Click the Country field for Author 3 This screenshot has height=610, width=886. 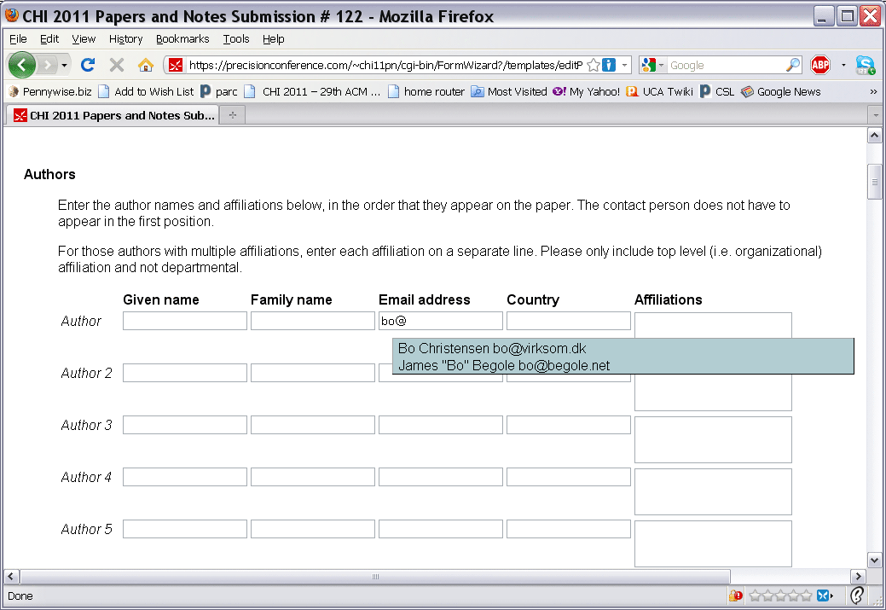tap(569, 425)
